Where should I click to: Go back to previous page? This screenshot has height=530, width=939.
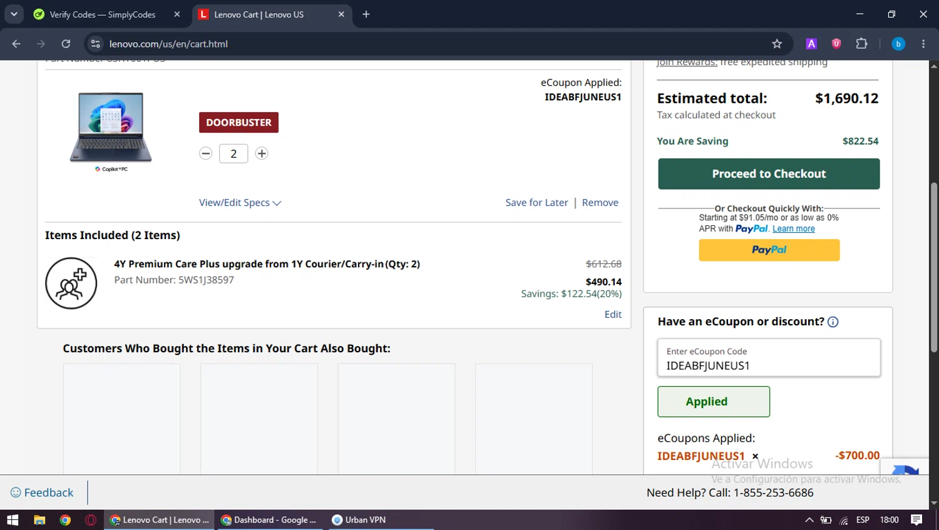click(x=16, y=44)
